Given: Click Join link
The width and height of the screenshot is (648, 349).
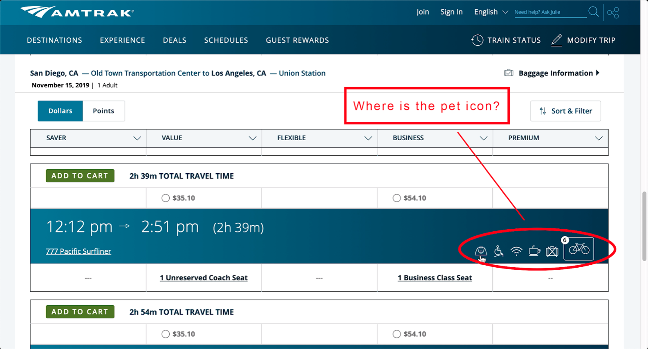Looking at the screenshot, I should [423, 12].
